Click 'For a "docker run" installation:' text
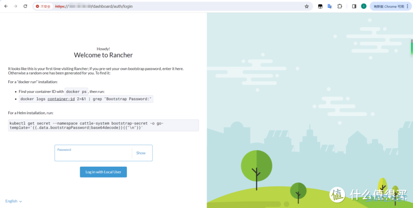 coord(32,82)
